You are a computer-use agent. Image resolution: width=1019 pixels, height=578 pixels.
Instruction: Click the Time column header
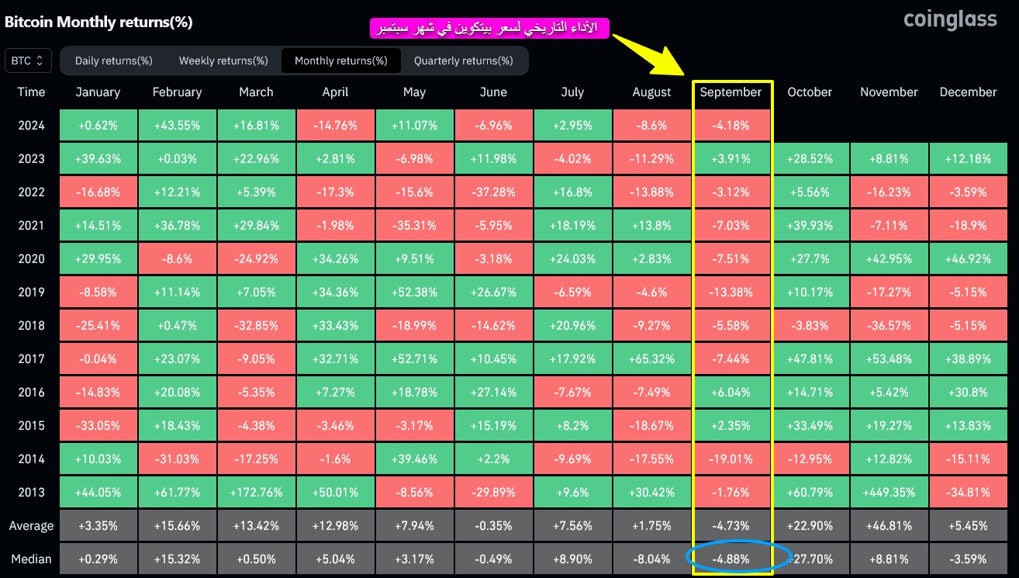point(31,92)
